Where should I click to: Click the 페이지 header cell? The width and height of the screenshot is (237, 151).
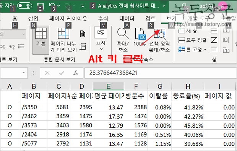coord(34,96)
